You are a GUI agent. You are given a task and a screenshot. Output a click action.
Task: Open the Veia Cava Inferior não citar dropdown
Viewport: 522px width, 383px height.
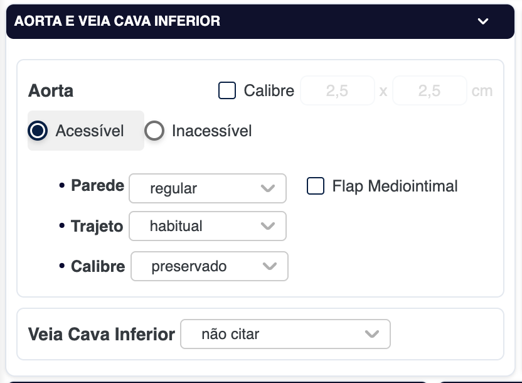(x=285, y=334)
